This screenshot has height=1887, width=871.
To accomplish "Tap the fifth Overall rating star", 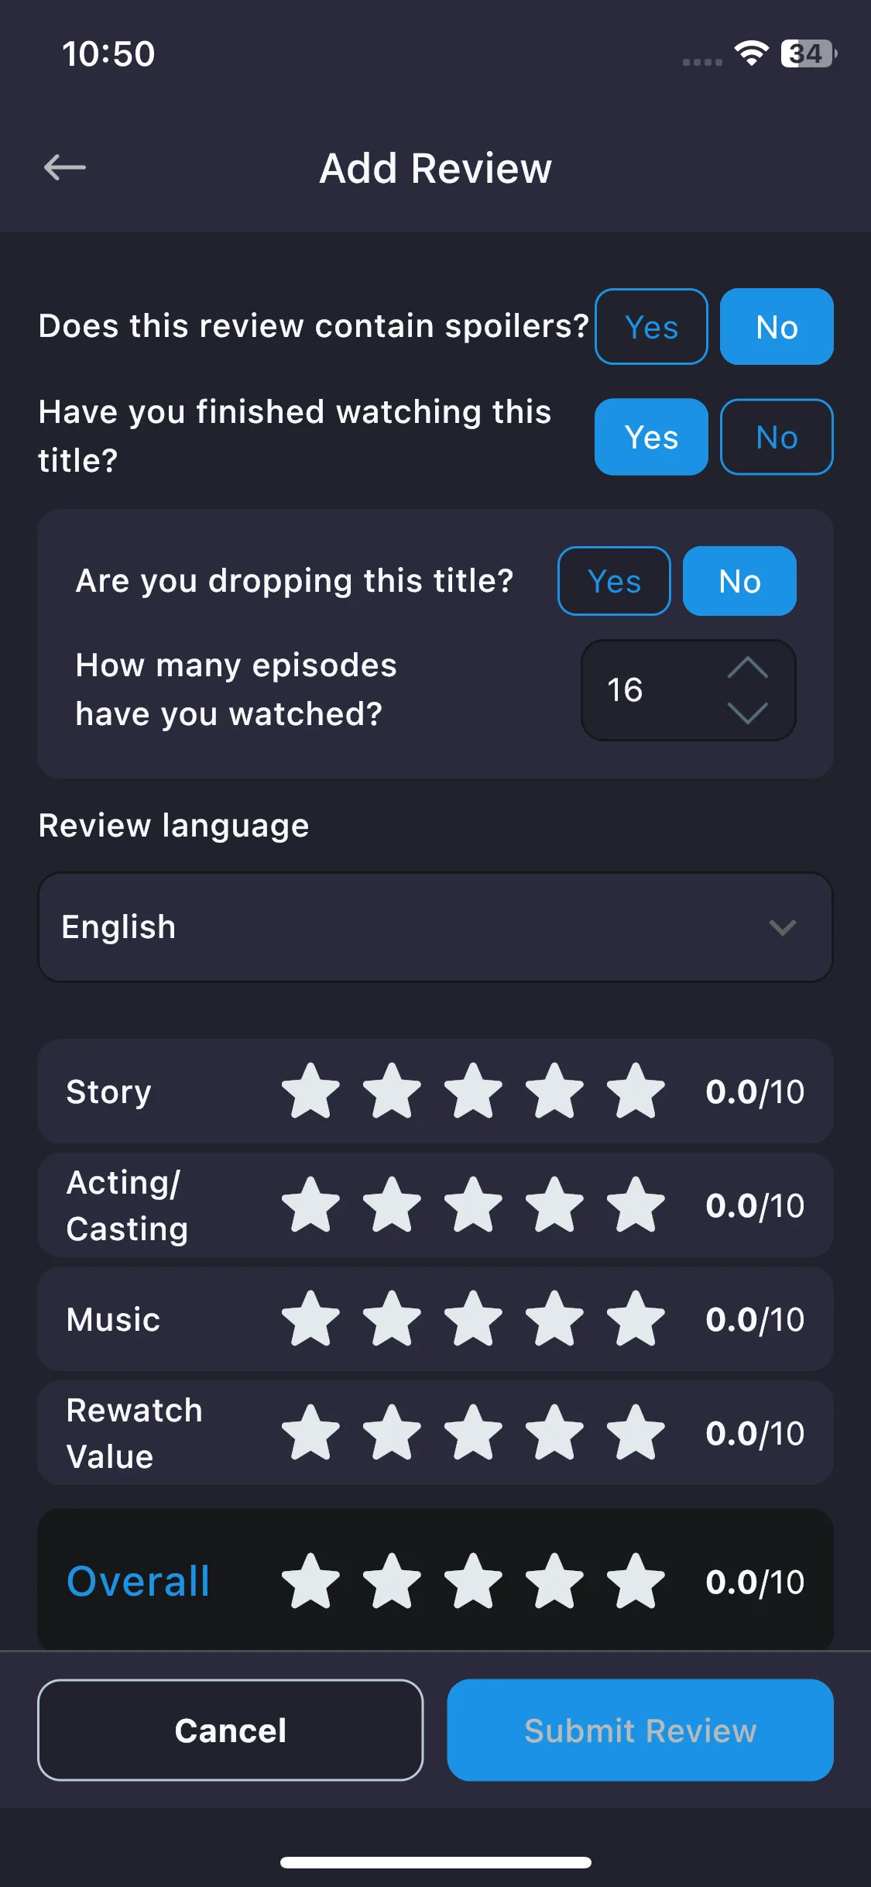I will point(636,1582).
